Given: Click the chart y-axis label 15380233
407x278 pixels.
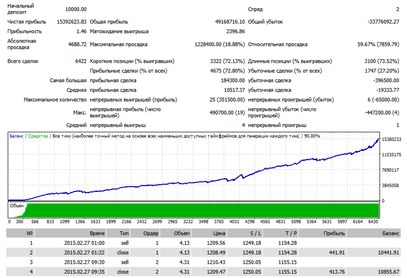Looking at the screenshot, I should coord(392,139).
